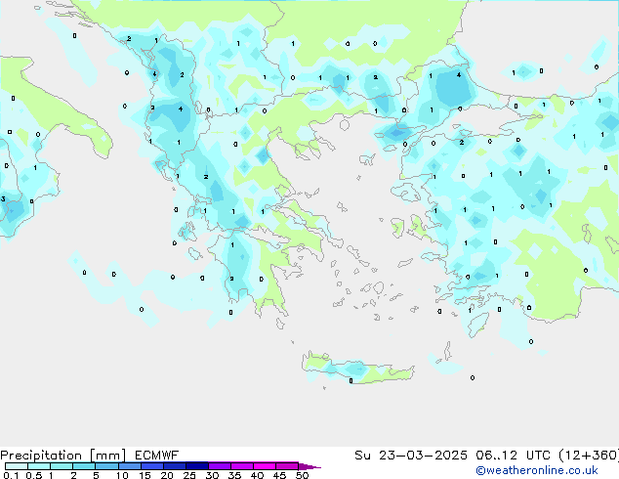
Task: Pick the 2–5 mm legend swatch
Action: pos(84,466)
